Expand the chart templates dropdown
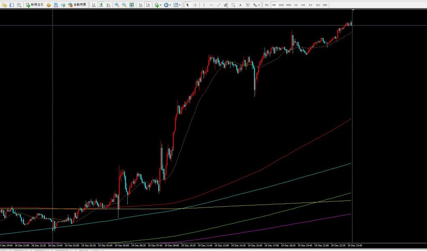427x251 pixels. tap(177, 5)
